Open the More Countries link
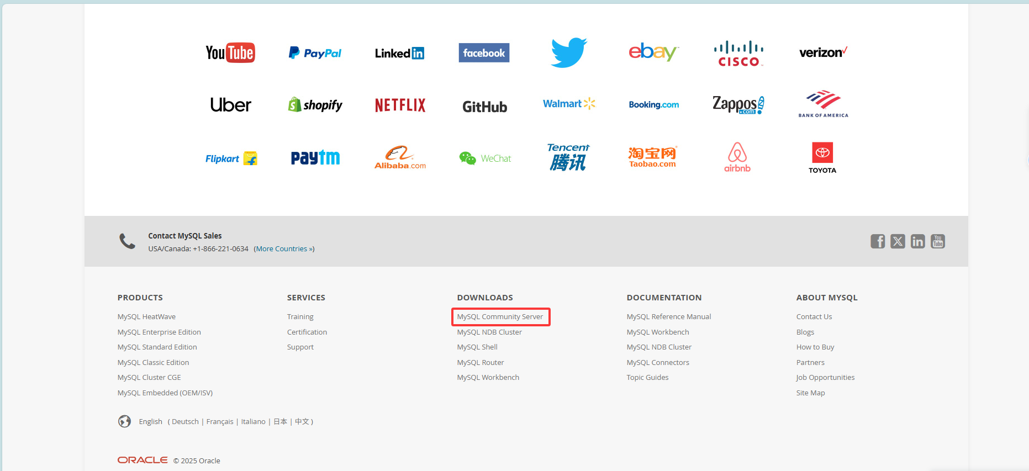 [x=284, y=249]
